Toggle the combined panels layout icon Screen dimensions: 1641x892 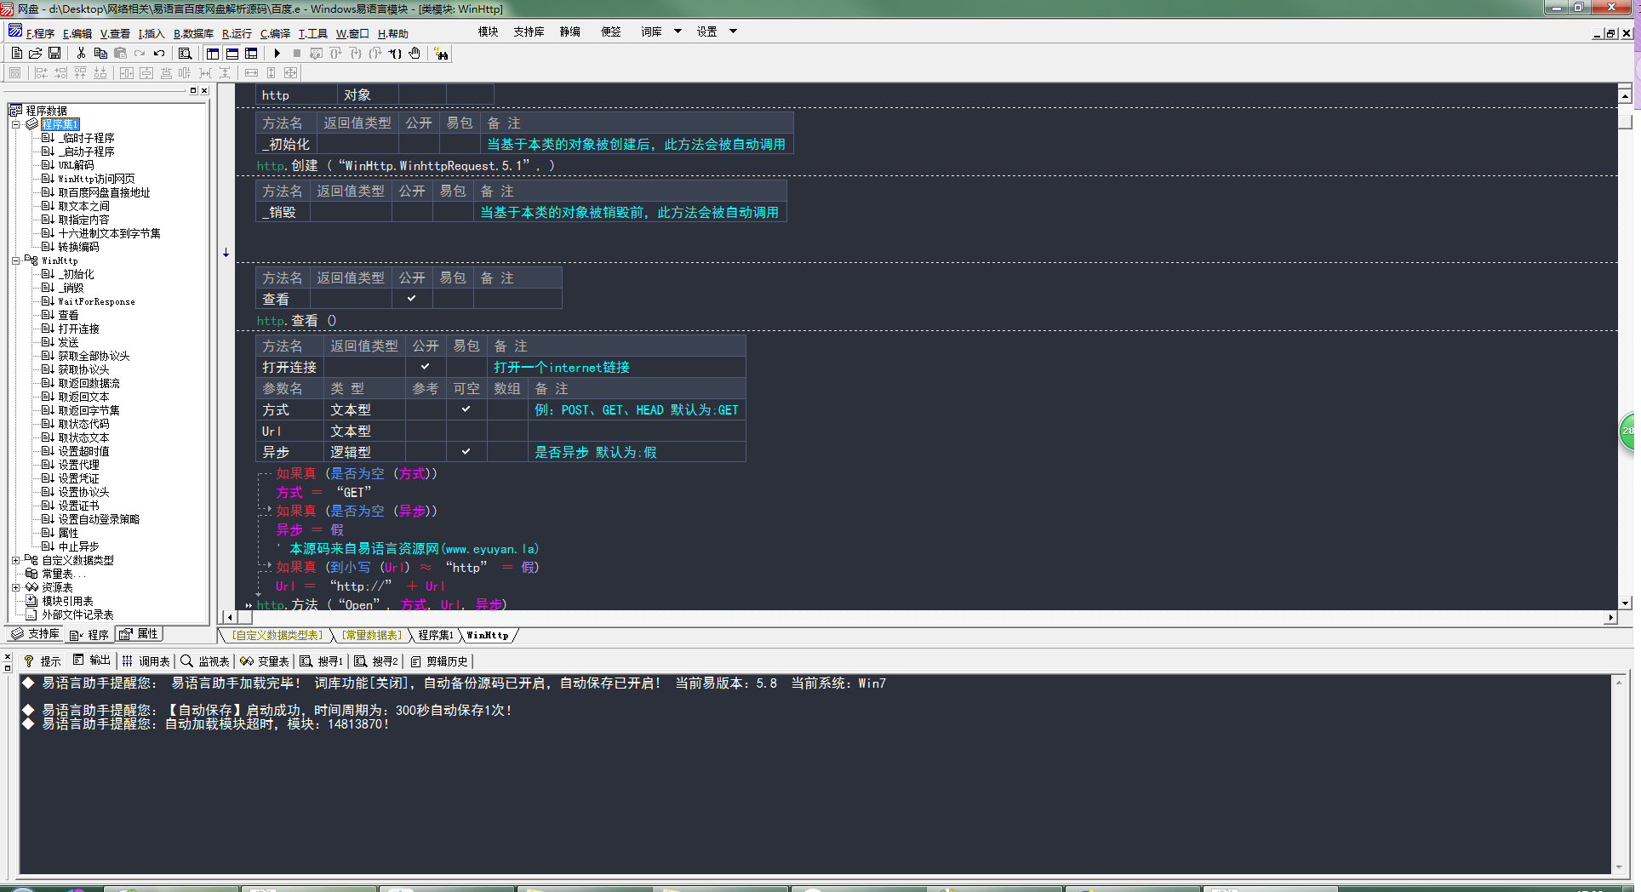click(251, 54)
